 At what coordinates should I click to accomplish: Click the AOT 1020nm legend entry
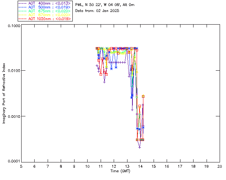(45, 19)
